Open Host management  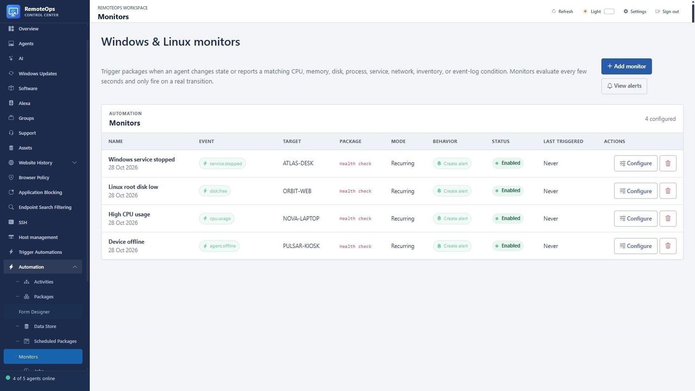pos(43,237)
